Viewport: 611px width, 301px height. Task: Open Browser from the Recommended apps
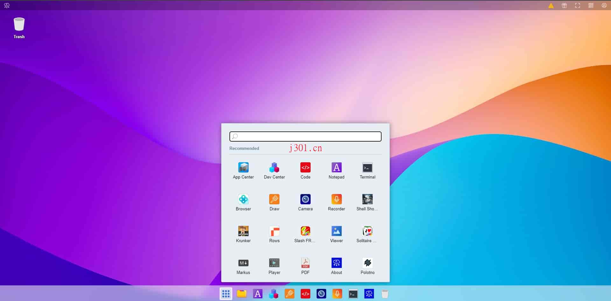tap(243, 203)
